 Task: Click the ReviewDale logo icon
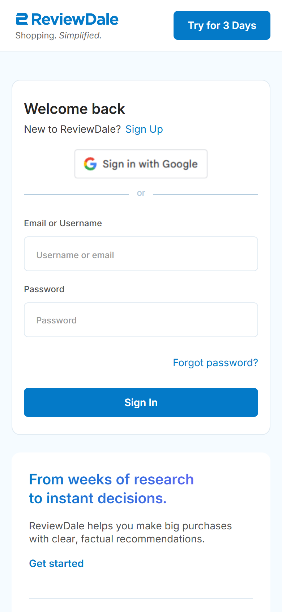point(22,19)
